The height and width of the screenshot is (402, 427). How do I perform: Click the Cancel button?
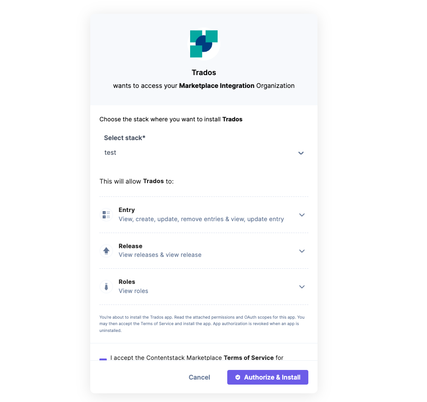click(199, 377)
